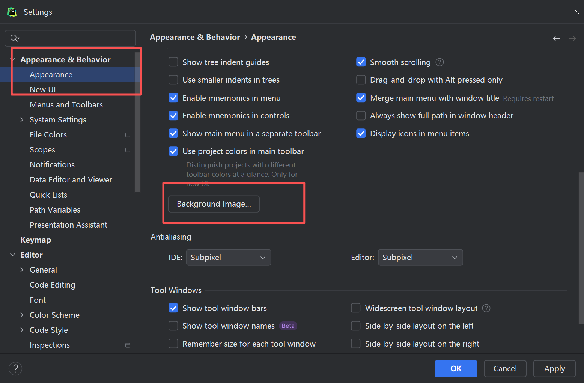Open help via bottom-left question mark icon
The height and width of the screenshot is (383, 584).
tap(15, 369)
